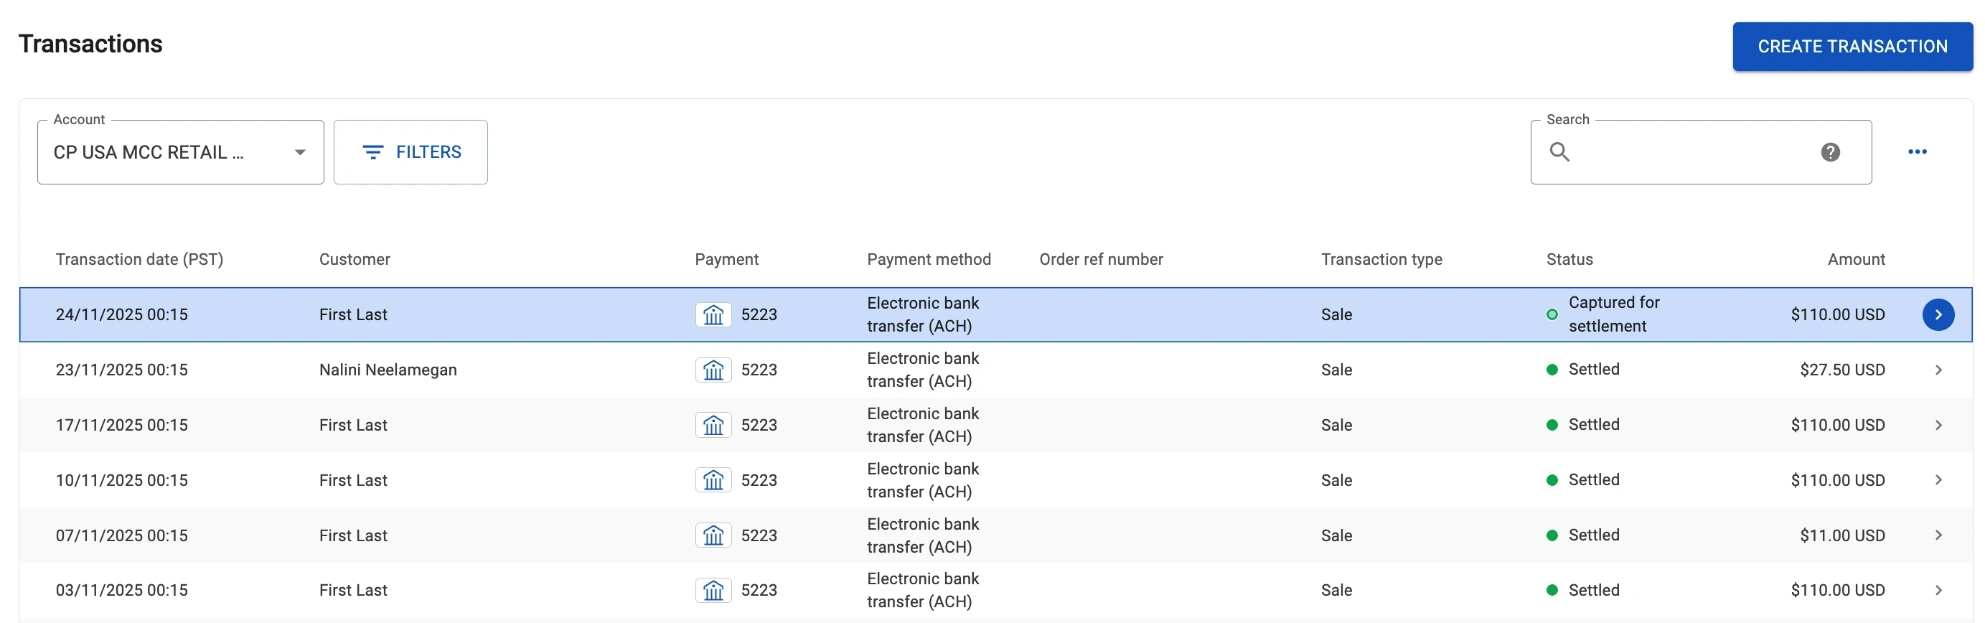Click bank icon on the 07/11/2025 transaction
Screen dimensions: 1985x623
pos(713,535)
